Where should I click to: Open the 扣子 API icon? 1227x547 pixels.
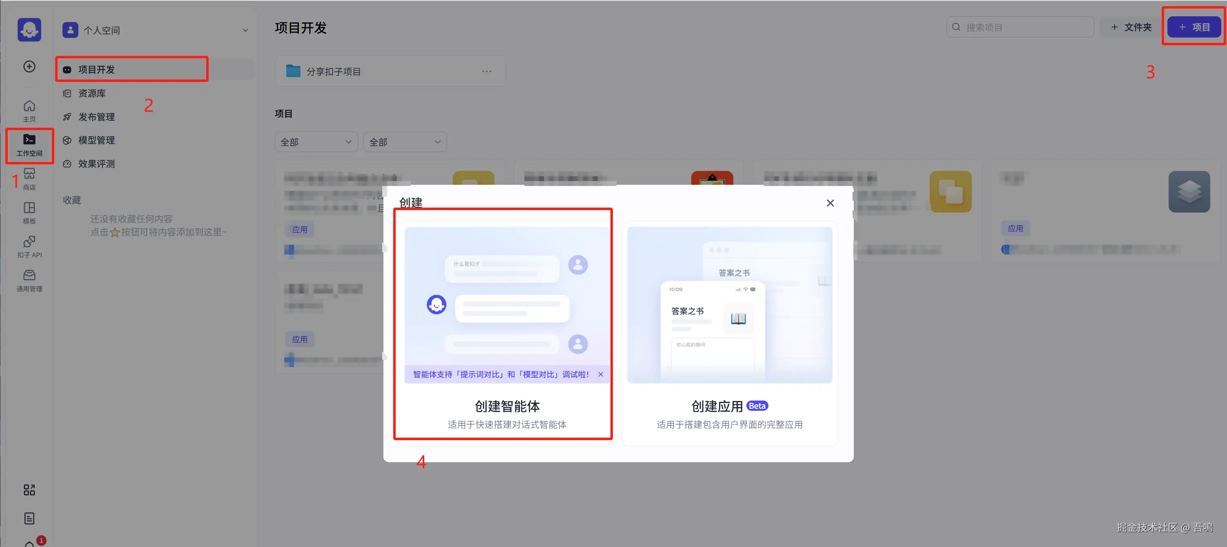[29, 246]
